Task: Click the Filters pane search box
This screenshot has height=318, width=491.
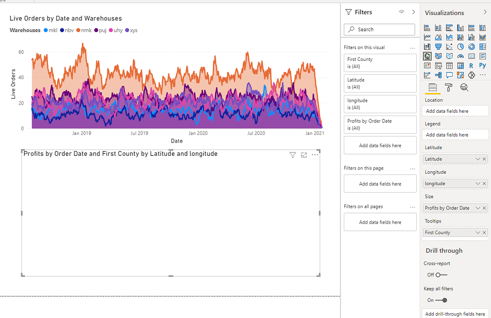Action: [379, 29]
